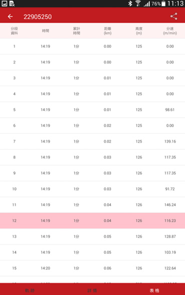Tap the 高度 (m) column header
The width and height of the screenshot is (185, 295).
coord(139,31)
